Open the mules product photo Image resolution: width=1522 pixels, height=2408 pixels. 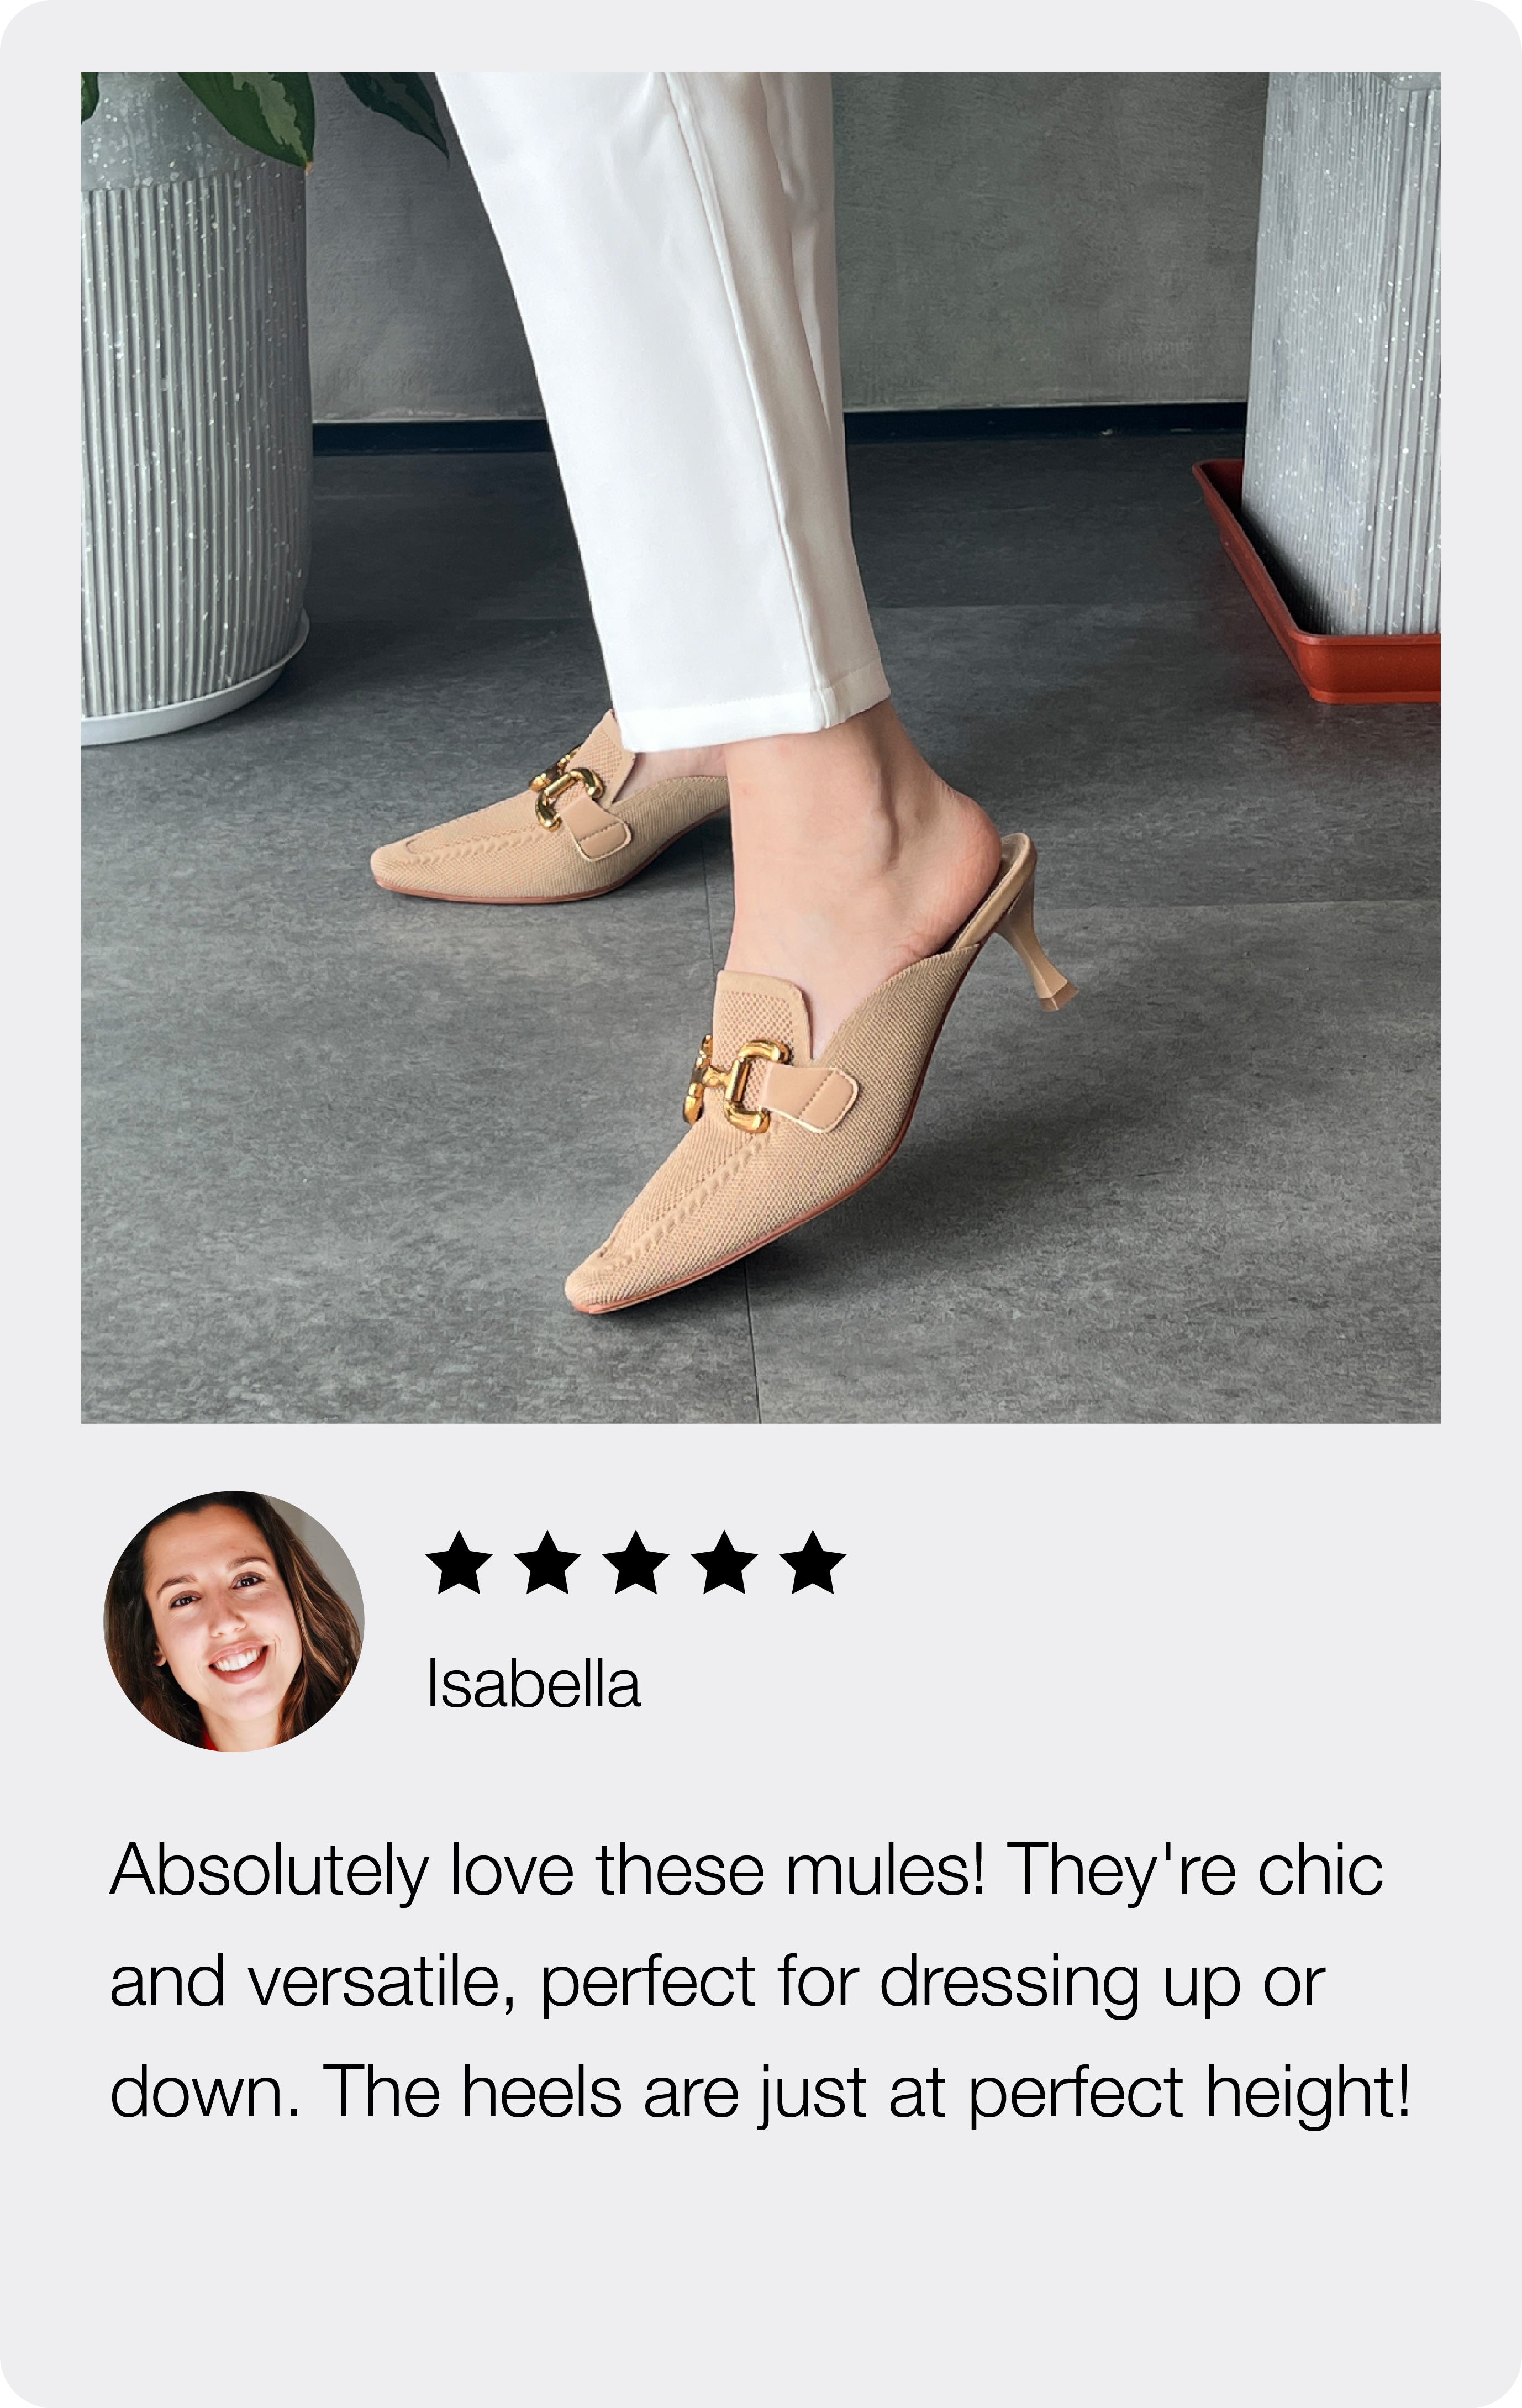760,747
